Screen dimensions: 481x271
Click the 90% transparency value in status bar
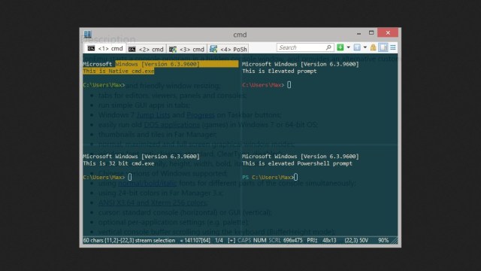coord(383,240)
